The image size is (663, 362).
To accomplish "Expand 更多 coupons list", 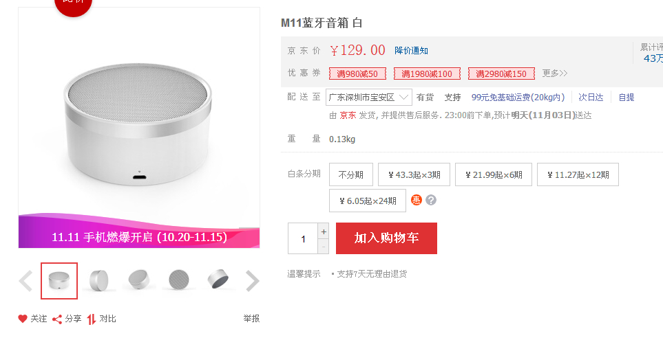I will tap(554, 73).
